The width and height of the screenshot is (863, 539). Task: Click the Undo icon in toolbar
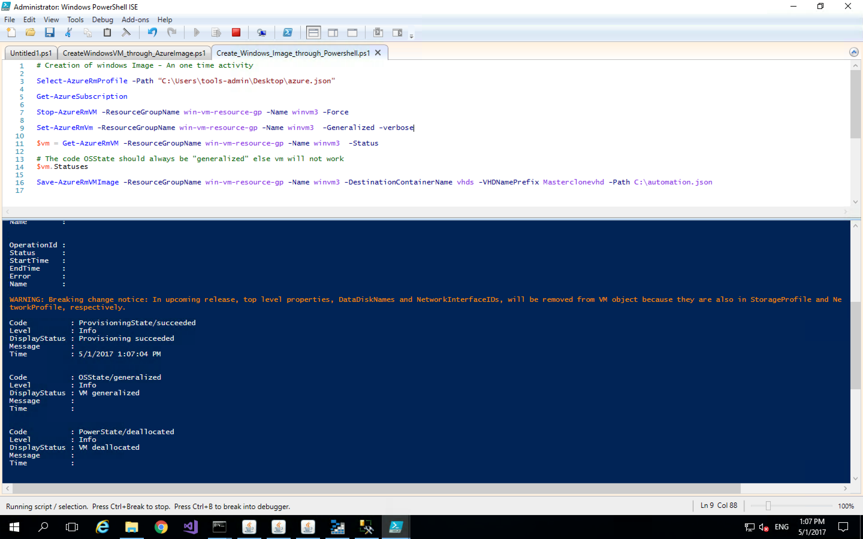click(x=152, y=33)
